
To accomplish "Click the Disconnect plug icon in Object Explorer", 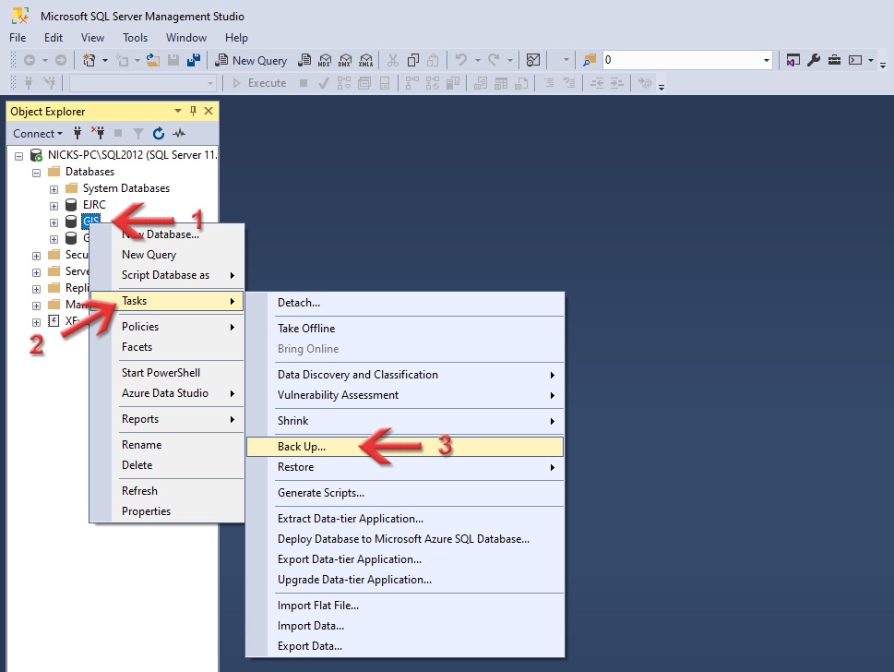I will tap(98, 134).
